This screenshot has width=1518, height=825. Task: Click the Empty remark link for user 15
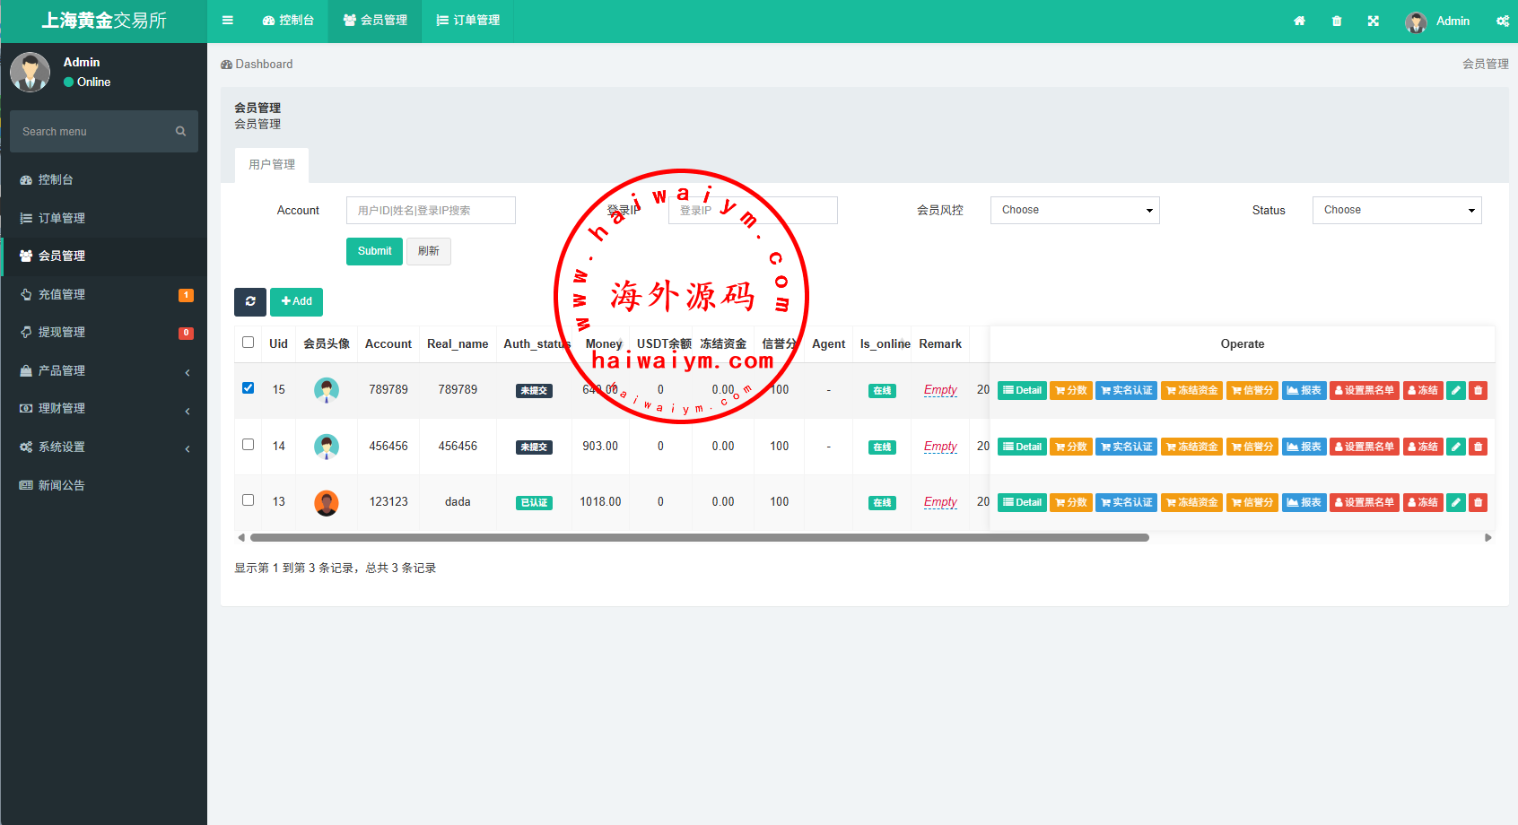pos(940,390)
